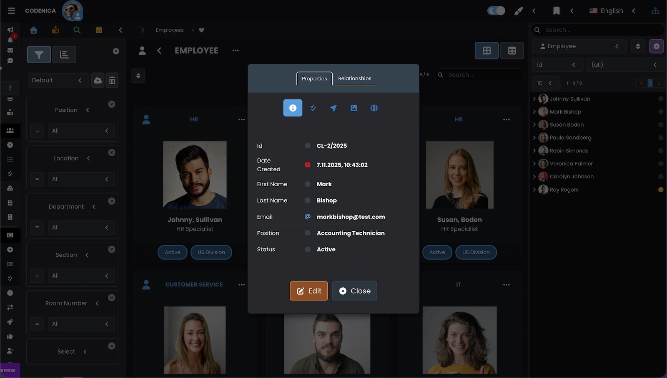Switch to the Relationships tab

point(354,78)
